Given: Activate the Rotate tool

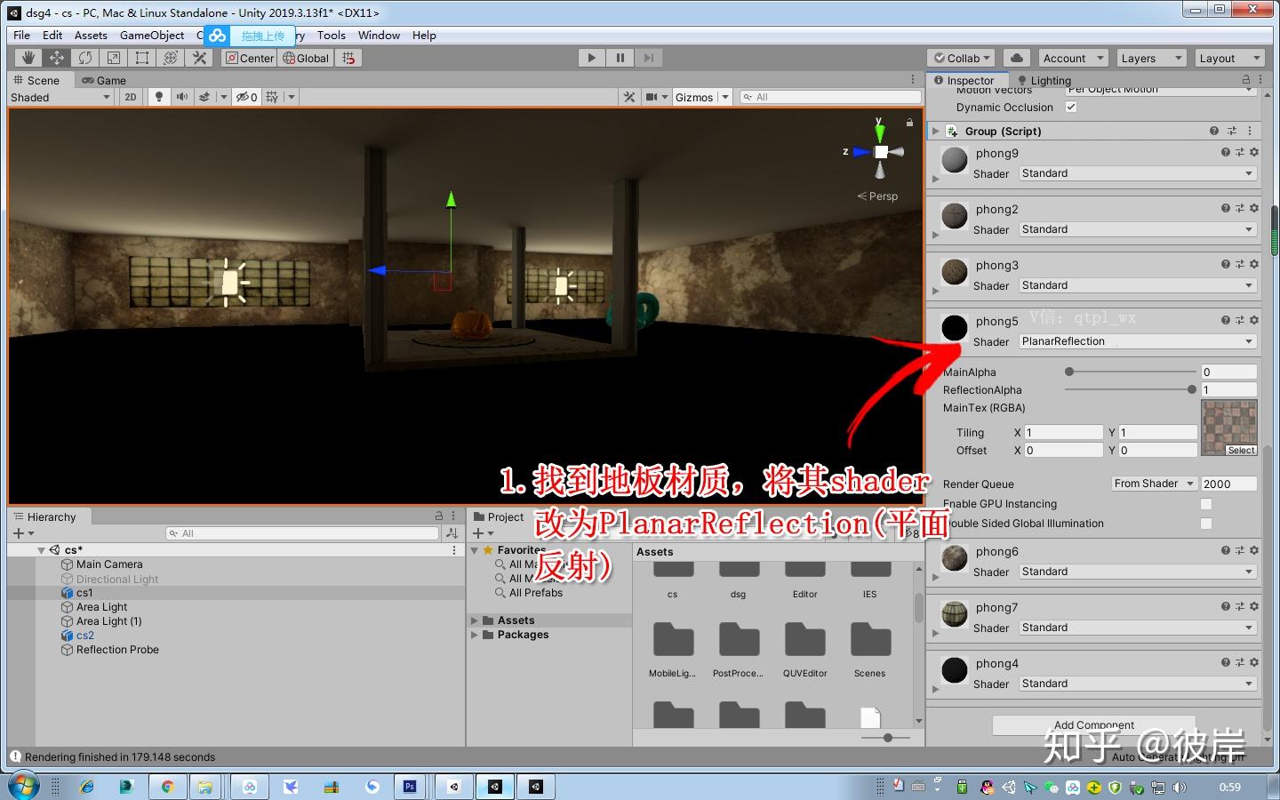Looking at the screenshot, I should click(85, 57).
